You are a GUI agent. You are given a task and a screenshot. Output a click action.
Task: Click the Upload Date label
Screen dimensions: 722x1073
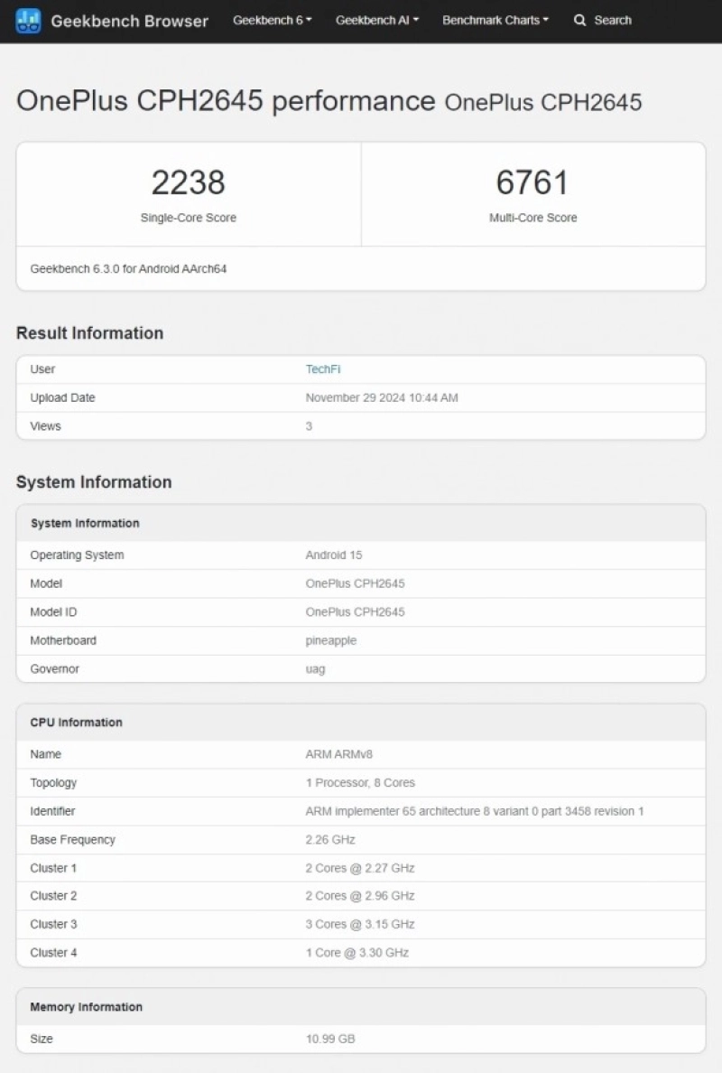pos(62,397)
